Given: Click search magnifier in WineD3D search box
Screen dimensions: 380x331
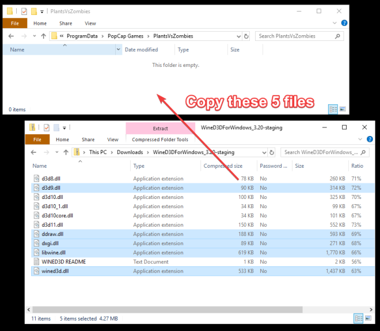Looking at the screenshot, I should (x=363, y=152).
